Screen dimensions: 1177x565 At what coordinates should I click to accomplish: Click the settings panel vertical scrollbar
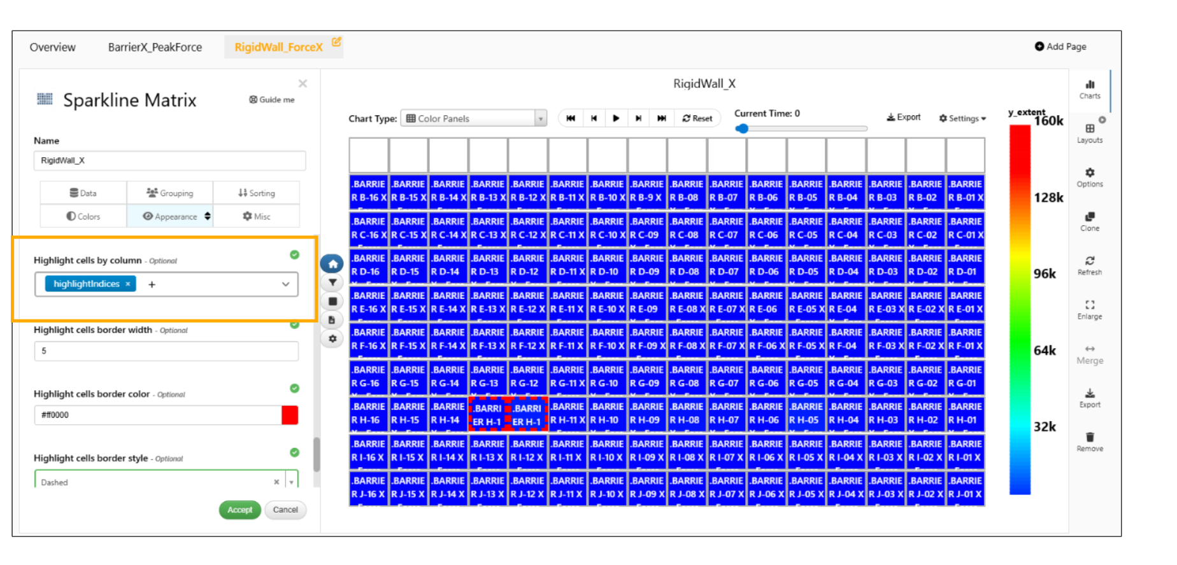(x=317, y=454)
